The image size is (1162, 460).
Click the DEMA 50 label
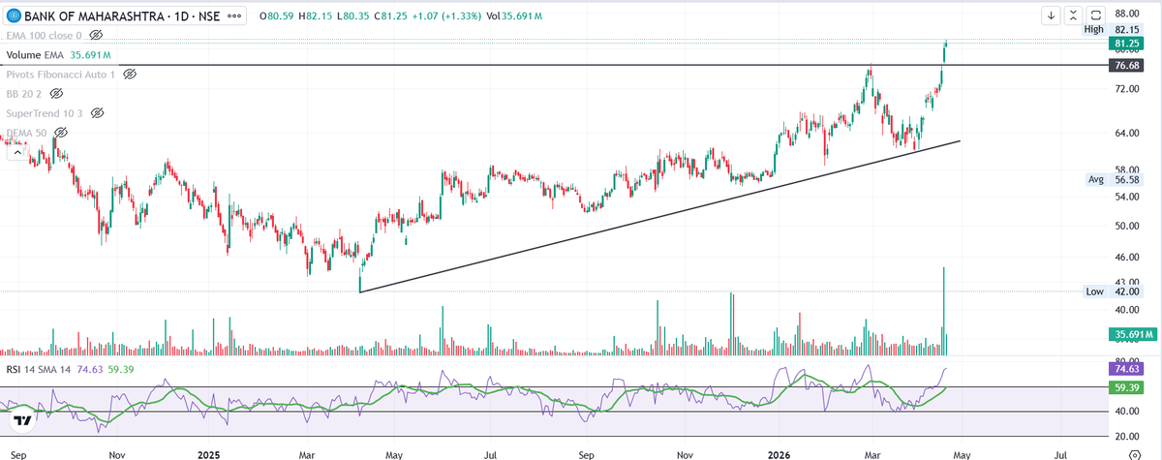coord(27,132)
